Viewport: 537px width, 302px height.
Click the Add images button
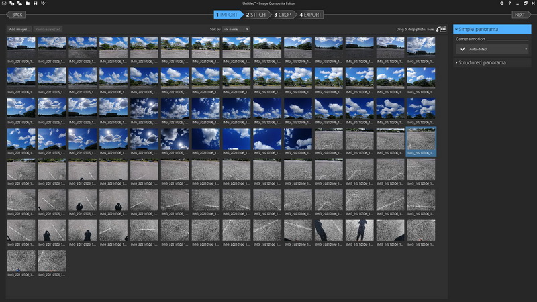coord(18,29)
